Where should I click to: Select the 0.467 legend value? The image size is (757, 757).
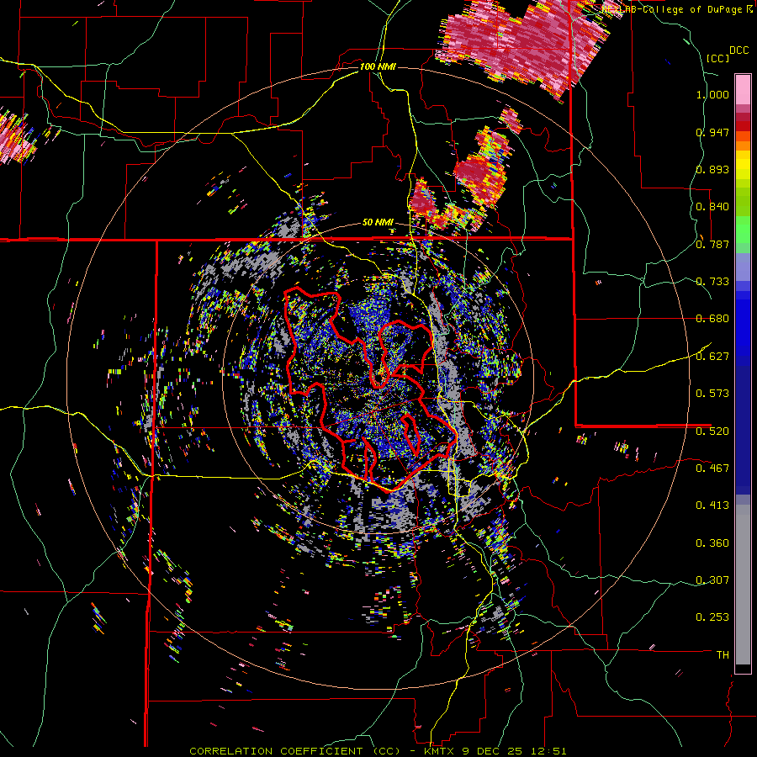point(712,468)
